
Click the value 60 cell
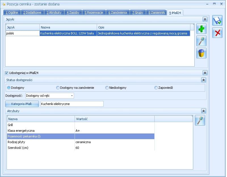(115, 148)
